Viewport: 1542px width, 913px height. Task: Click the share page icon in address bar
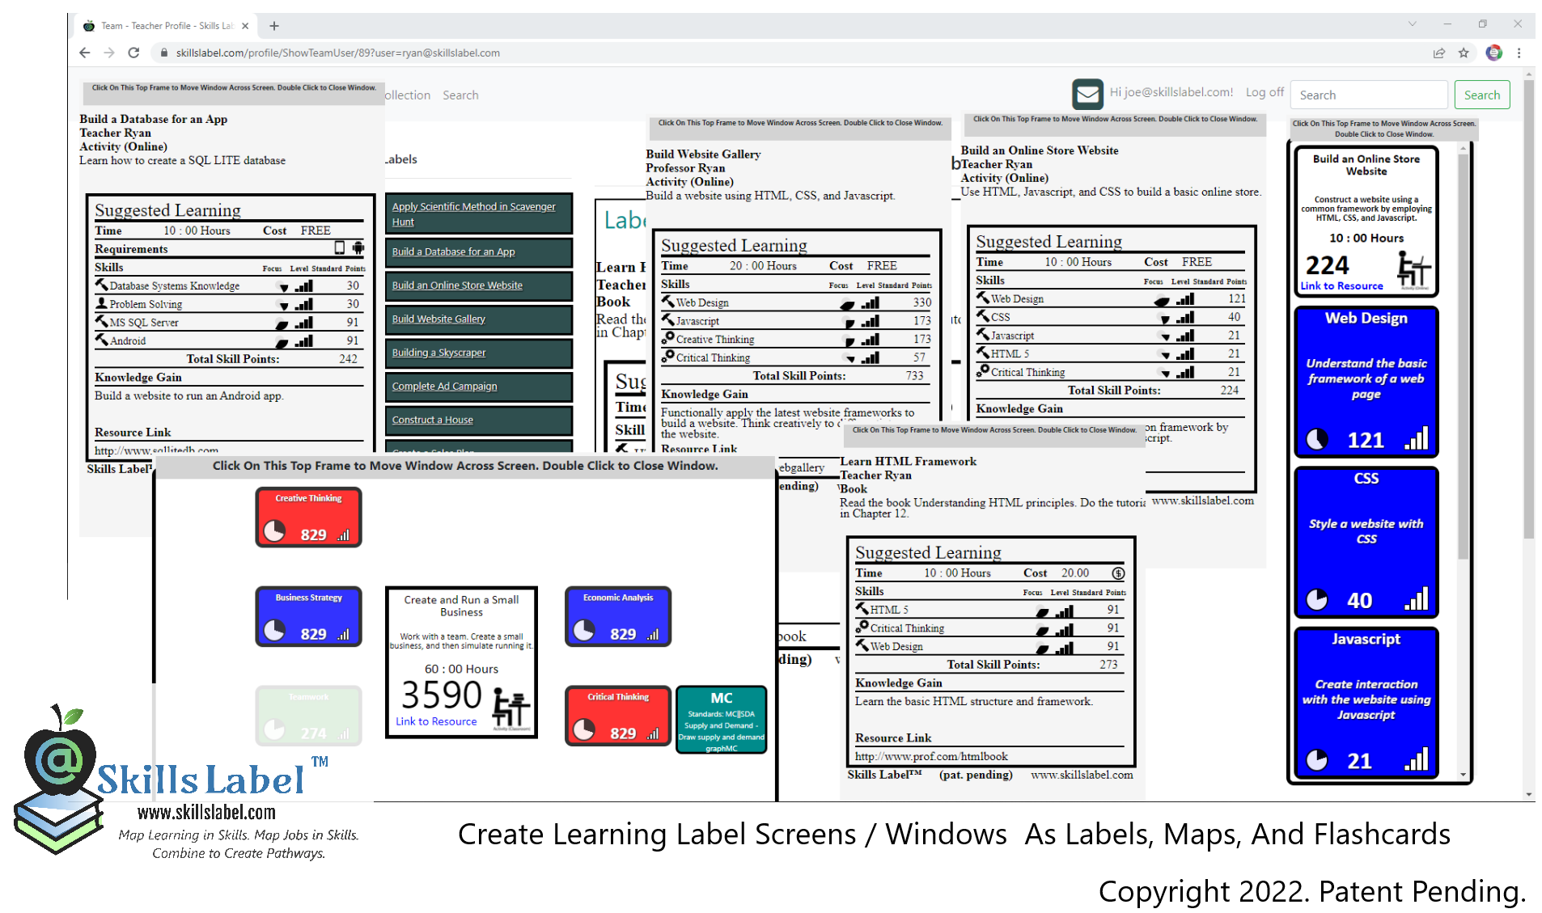click(1439, 53)
